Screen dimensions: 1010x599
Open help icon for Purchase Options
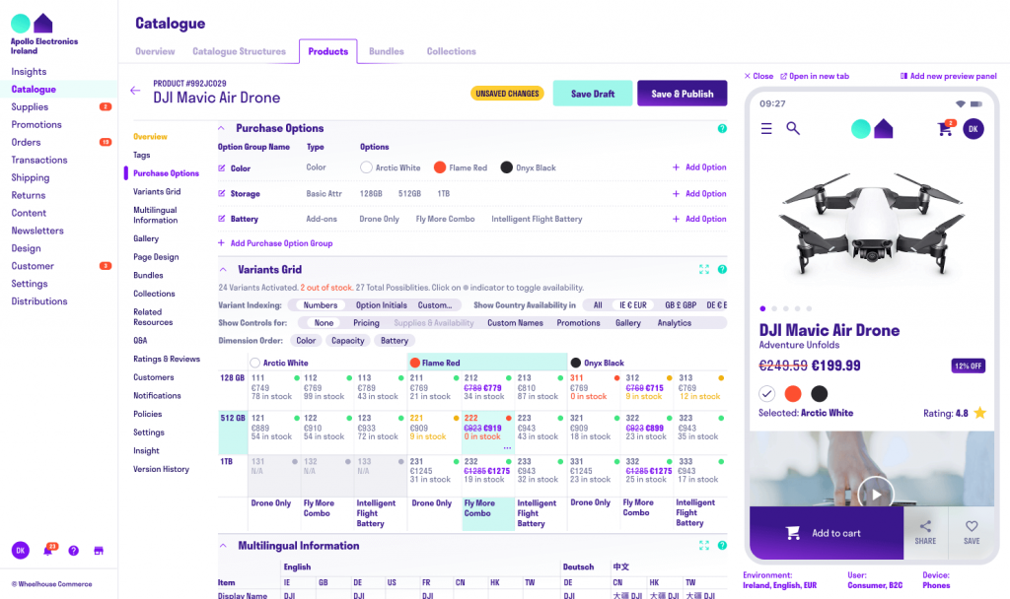coord(722,128)
